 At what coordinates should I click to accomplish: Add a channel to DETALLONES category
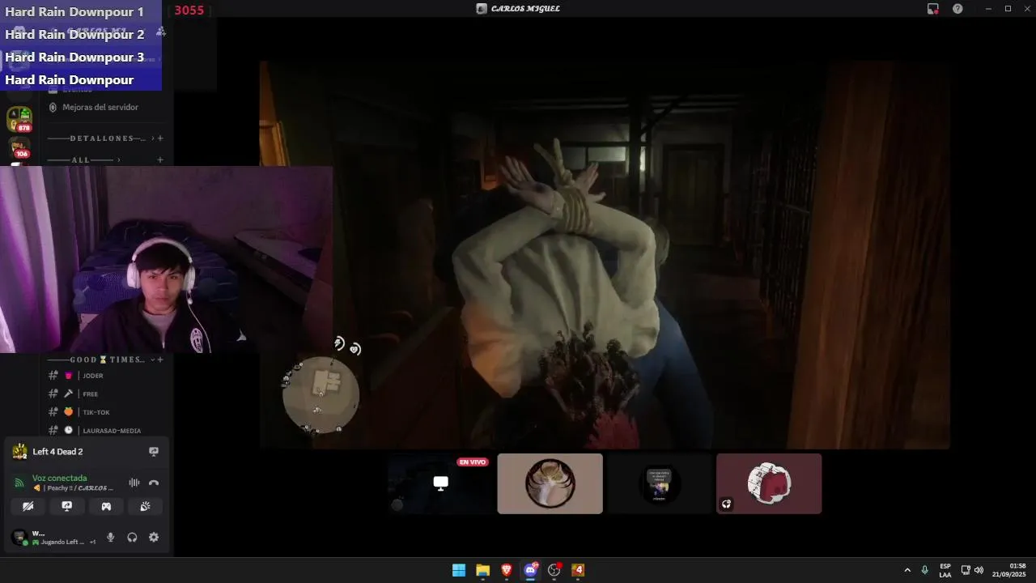click(160, 138)
